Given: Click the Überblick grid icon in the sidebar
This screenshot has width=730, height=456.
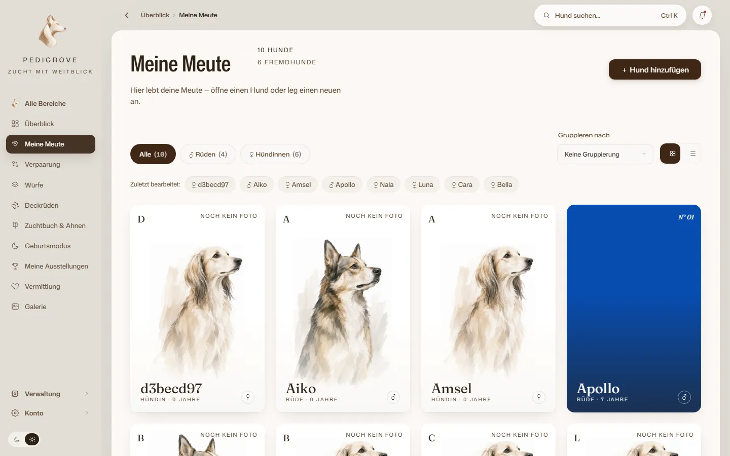Looking at the screenshot, I should click(15, 124).
